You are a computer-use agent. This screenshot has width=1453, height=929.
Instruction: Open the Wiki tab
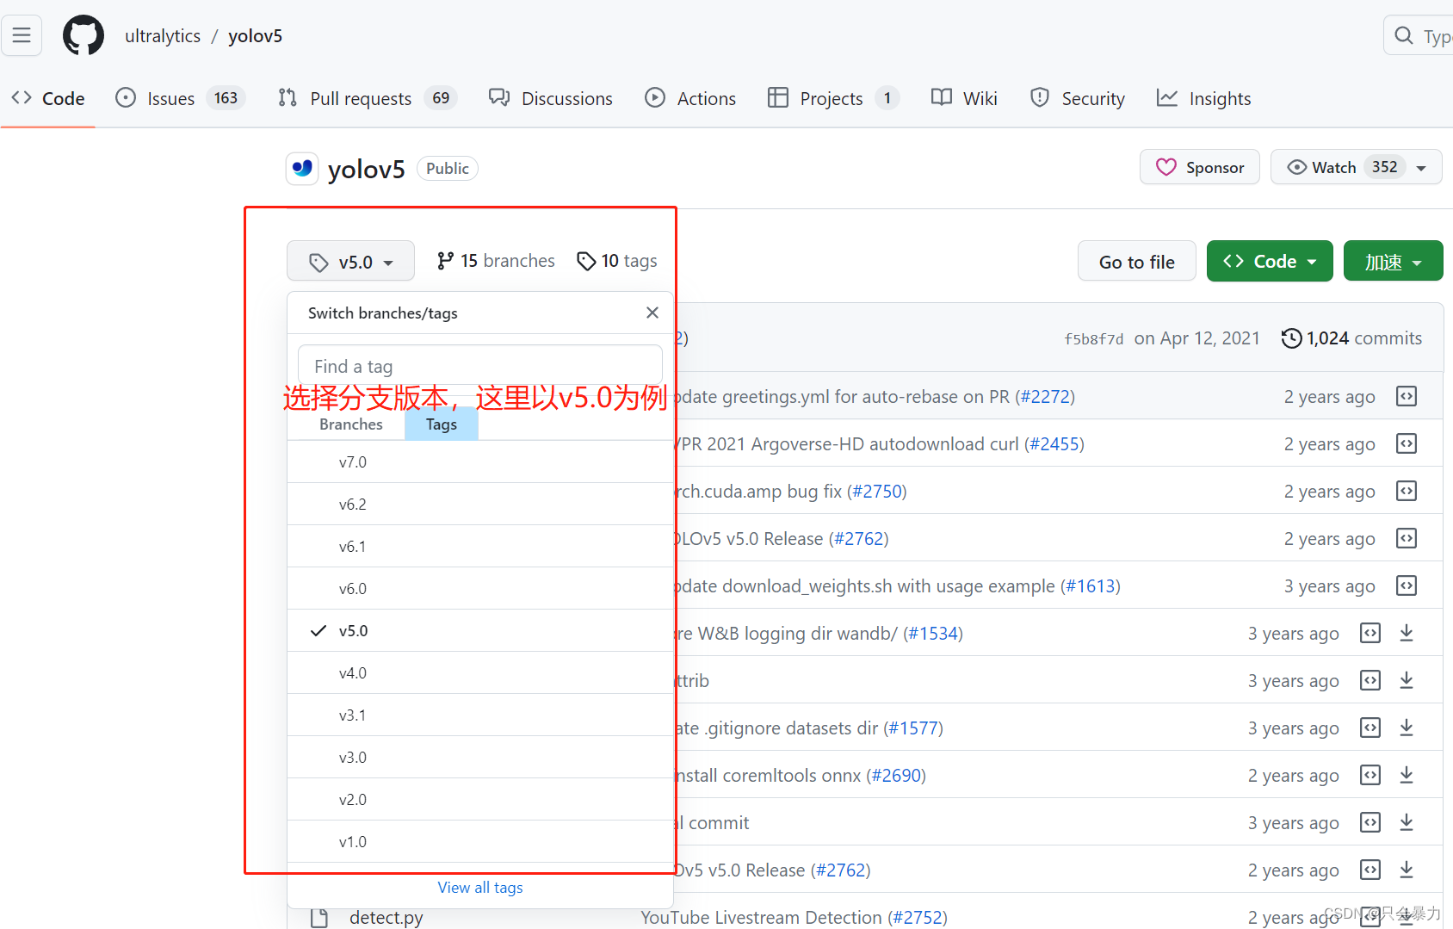[x=964, y=98]
